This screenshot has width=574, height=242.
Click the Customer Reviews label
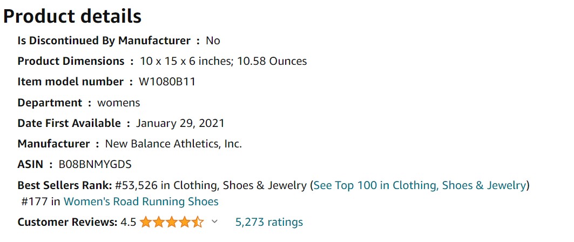pyautogui.click(x=67, y=222)
